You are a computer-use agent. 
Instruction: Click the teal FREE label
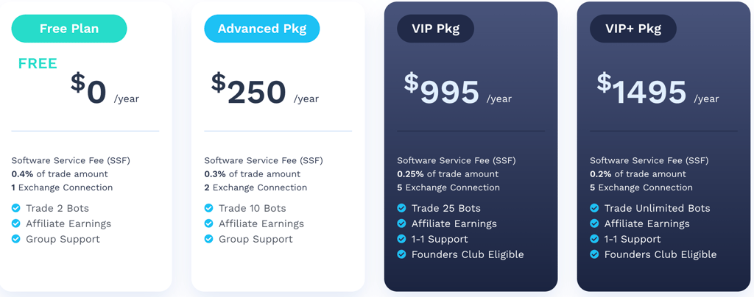pyautogui.click(x=38, y=64)
